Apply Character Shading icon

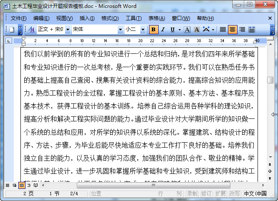197,29
